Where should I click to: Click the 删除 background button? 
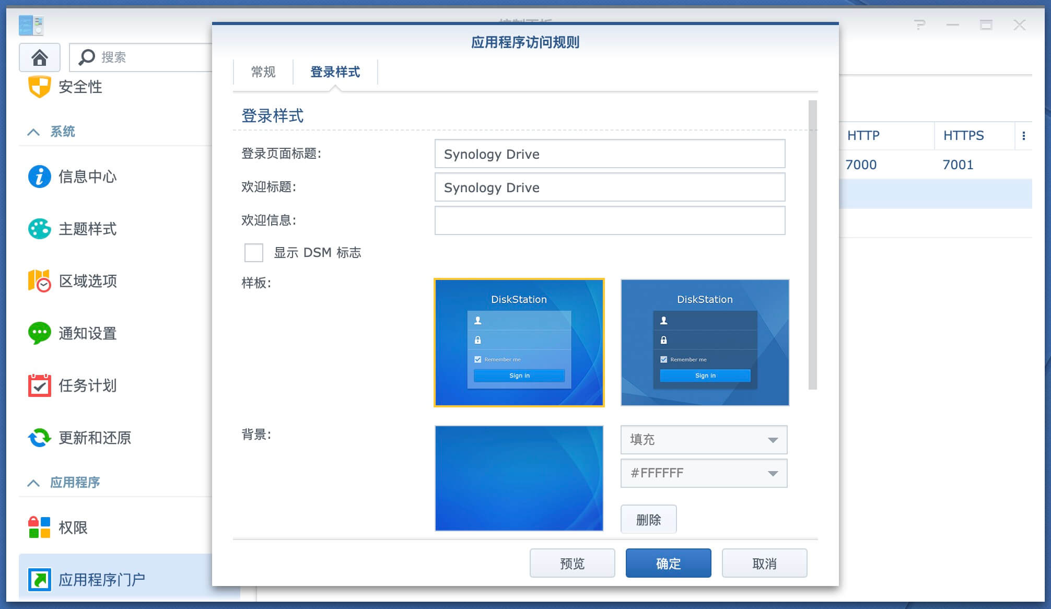[649, 519]
